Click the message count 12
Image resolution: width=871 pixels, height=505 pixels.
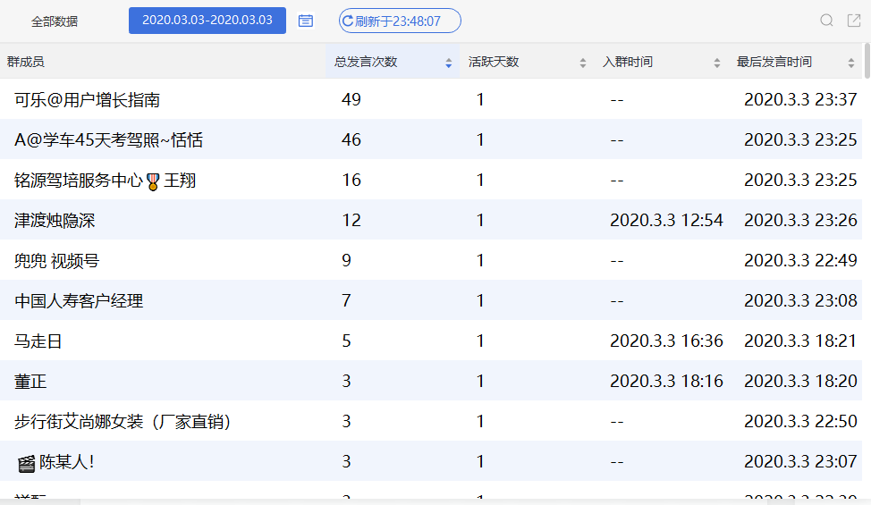pos(351,220)
